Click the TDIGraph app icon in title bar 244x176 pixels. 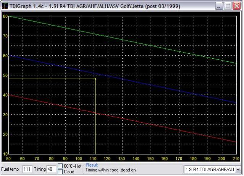5,6
